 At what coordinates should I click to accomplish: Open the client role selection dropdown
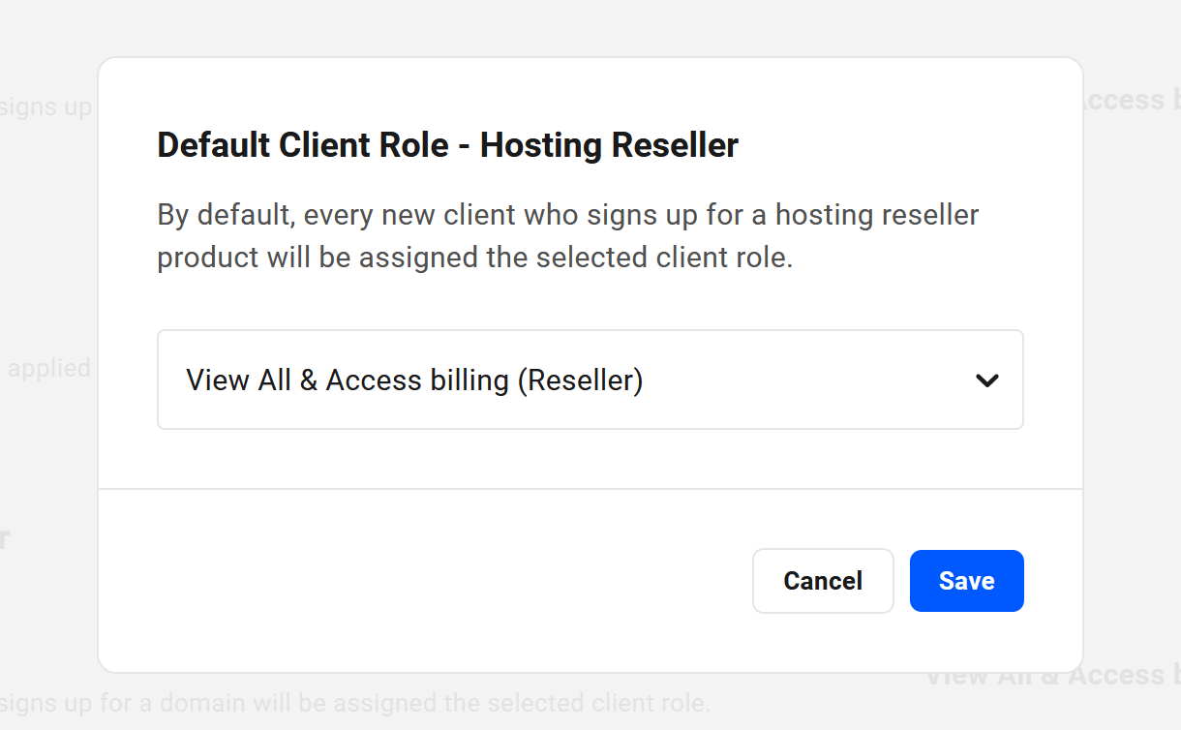[x=590, y=380]
